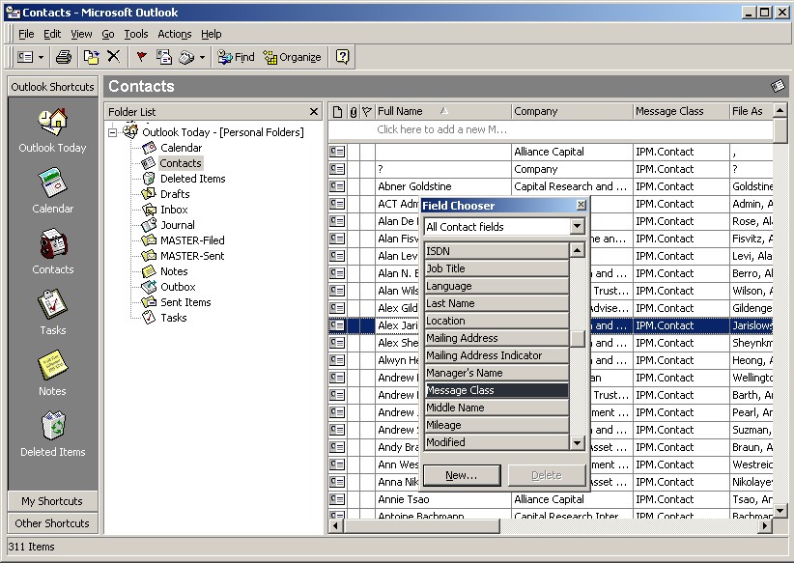Switch to Other Shortcuts group
Viewport: 794px width, 563px height.
(53, 523)
